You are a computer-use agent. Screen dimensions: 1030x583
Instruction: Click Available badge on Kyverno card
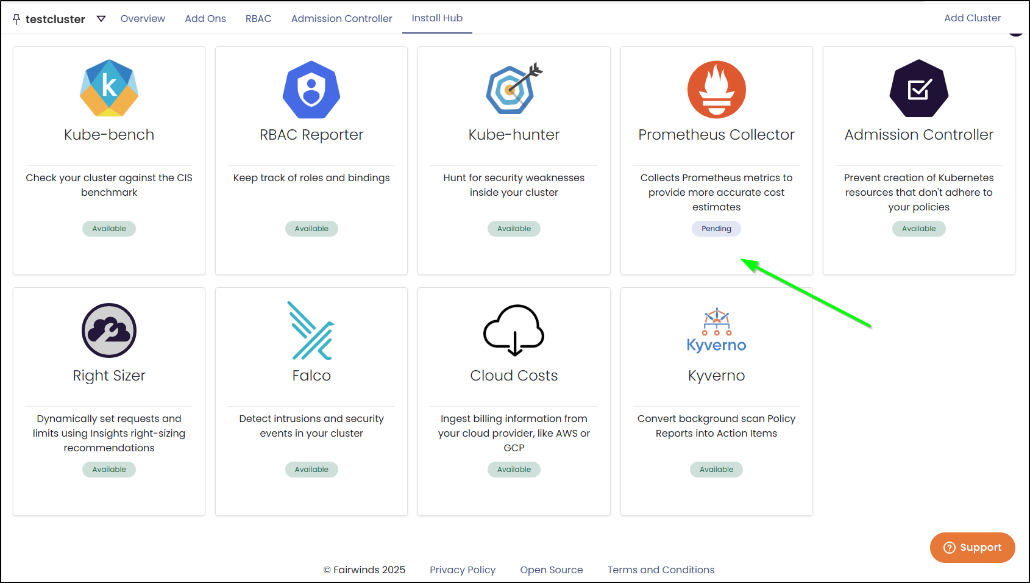(x=716, y=470)
